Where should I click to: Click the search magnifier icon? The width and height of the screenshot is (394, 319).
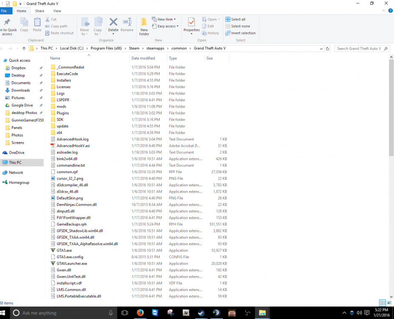pyautogui.click(x=386, y=48)
